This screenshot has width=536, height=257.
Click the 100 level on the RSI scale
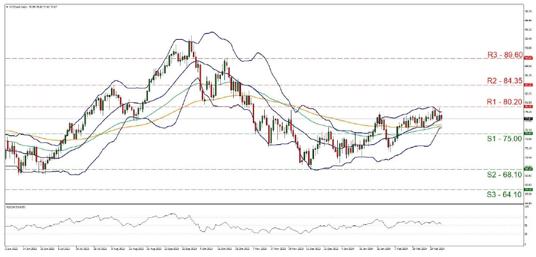527,207
